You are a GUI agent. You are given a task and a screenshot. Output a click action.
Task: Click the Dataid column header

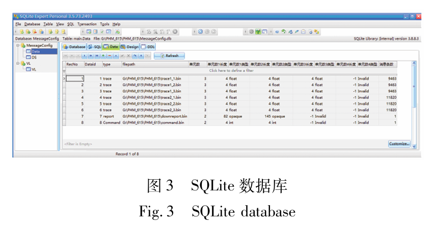point(93,64)
